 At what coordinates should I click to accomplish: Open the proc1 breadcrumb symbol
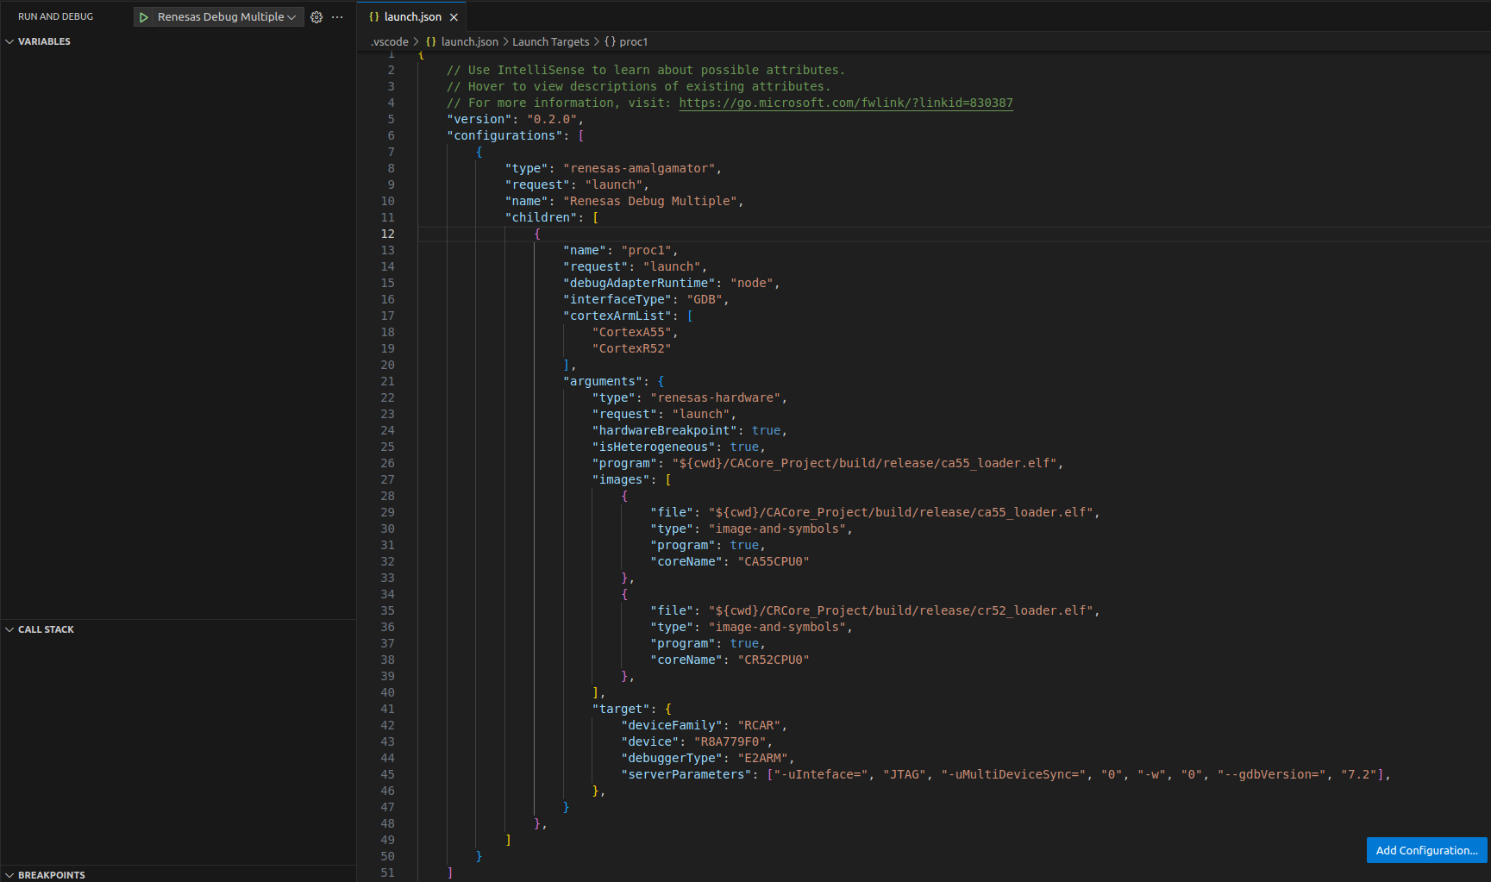[633, 41]
